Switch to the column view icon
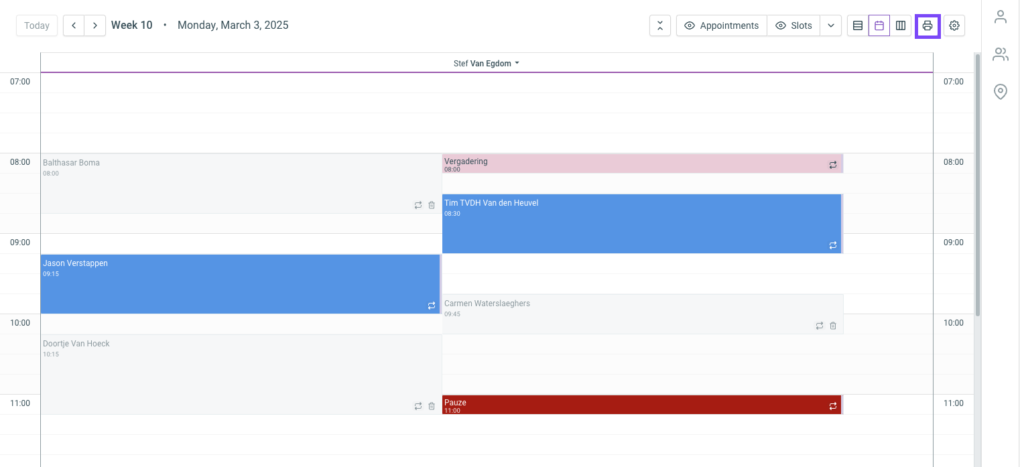 [901, 26]
